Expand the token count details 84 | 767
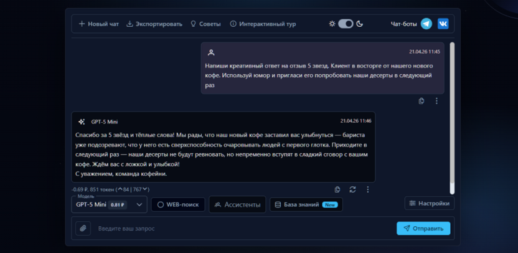 coord(133,189)
